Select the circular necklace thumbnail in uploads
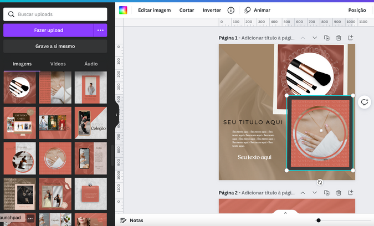Viewport: 374px width, 226px height. [x=55, y=158]
